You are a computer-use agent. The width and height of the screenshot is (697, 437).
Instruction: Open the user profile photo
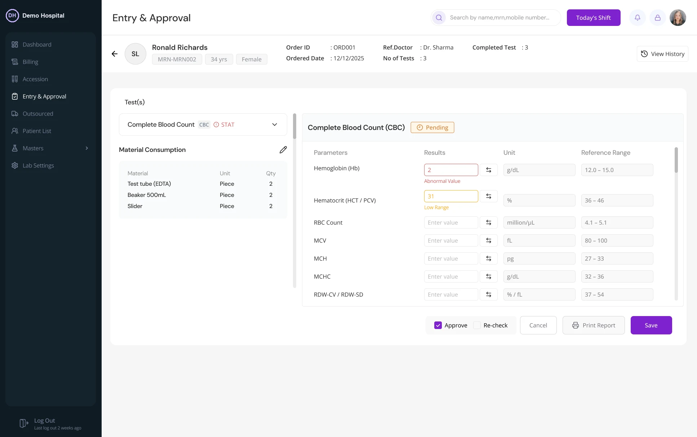point(678,18)
